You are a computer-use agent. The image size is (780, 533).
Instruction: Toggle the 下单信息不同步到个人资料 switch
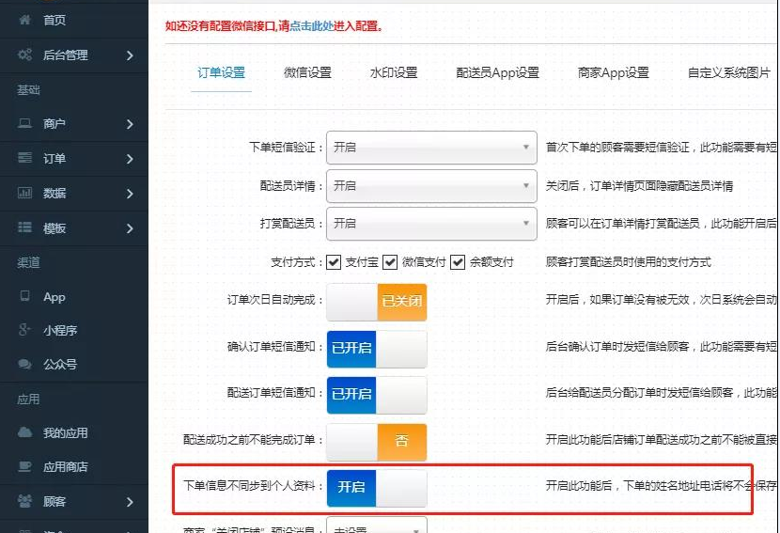[x=377, y=488]
